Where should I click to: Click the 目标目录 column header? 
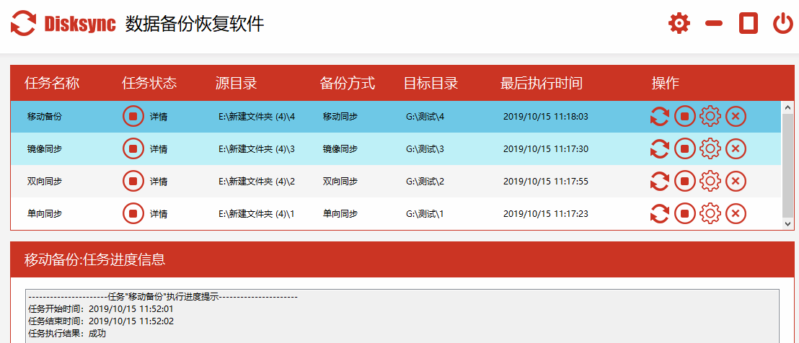pyautogui.click(x=431, y=83)
